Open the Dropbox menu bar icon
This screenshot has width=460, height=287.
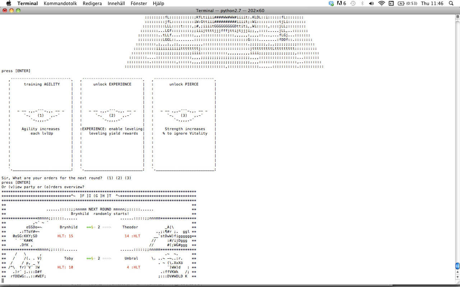[x=331, y=4]
